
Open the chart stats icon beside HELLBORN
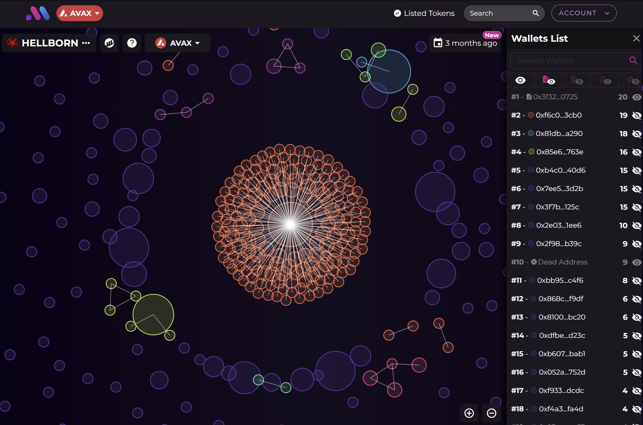[109, 43]
